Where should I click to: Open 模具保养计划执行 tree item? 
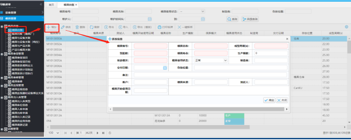click(x=22, y=73)
